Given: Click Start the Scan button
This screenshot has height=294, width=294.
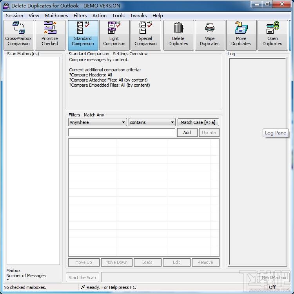Looking at the screenshot, I should pyautogui.click(x=82, y=277).
